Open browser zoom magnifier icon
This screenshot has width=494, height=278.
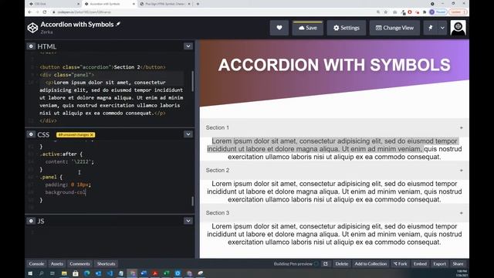coord(378,12)
